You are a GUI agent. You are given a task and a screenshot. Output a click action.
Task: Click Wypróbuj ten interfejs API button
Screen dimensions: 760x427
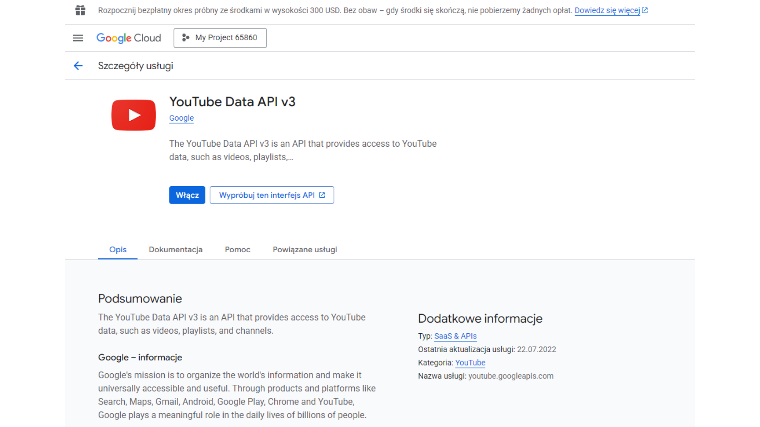(x=272, y=195)
